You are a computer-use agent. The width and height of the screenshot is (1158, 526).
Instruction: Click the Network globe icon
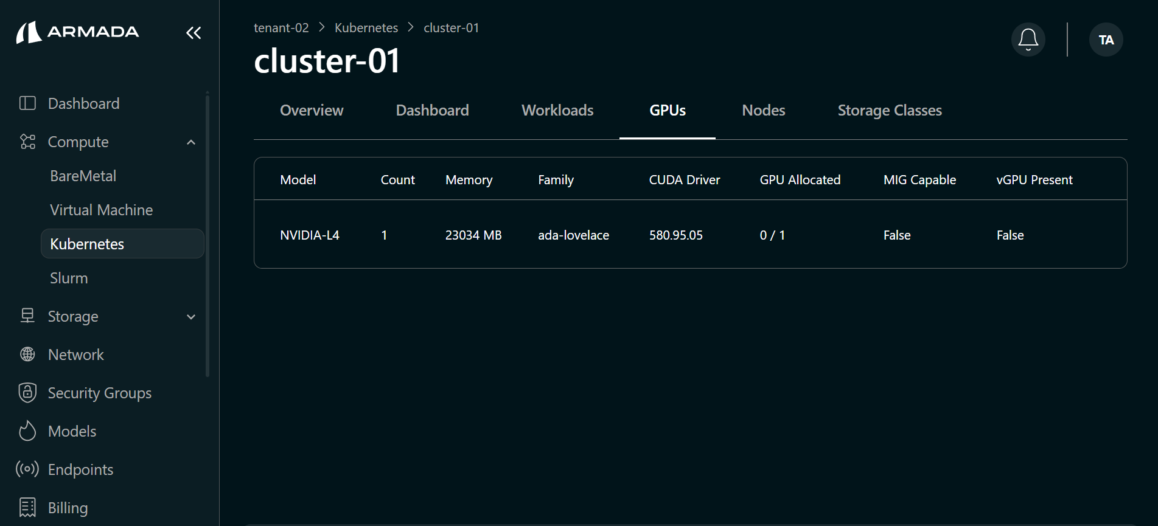(27, 354)
